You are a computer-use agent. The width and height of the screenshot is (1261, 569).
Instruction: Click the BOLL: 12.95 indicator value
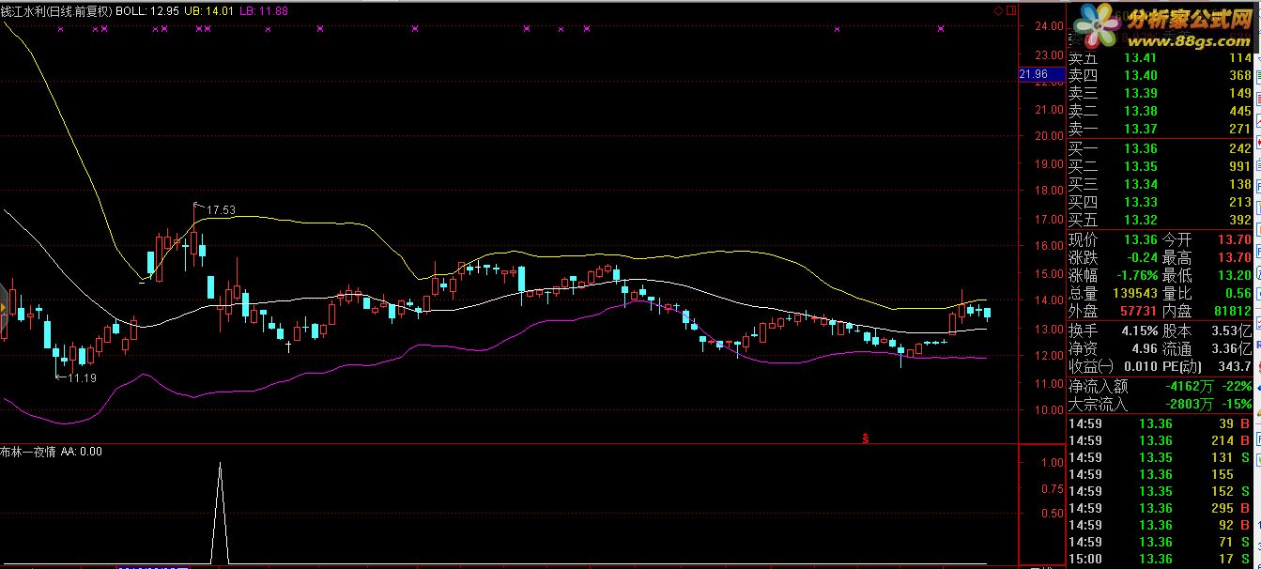tap(146, 11)
